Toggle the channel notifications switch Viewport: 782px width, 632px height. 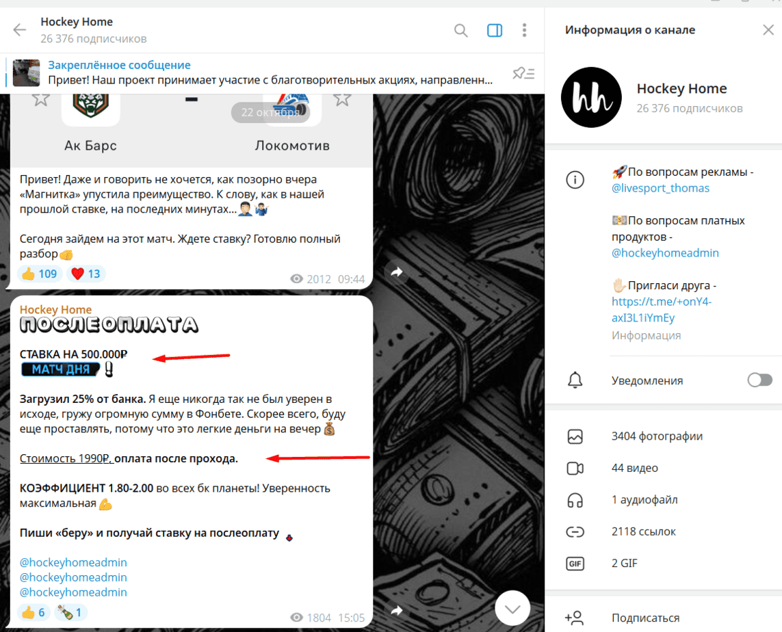pos(759,380)
